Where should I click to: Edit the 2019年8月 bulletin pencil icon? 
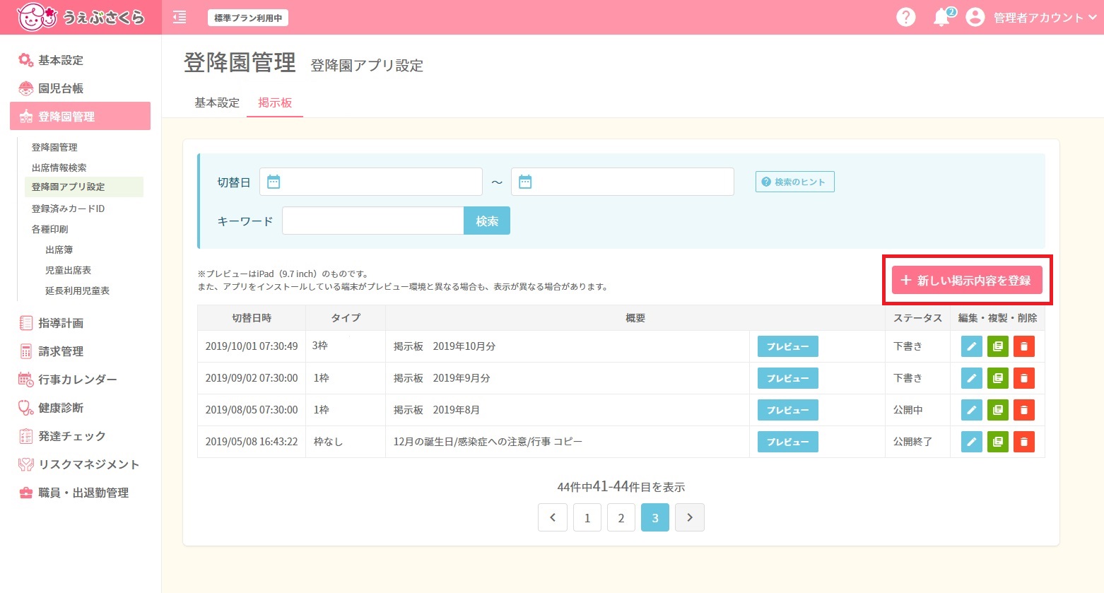[x=972, y=410]
